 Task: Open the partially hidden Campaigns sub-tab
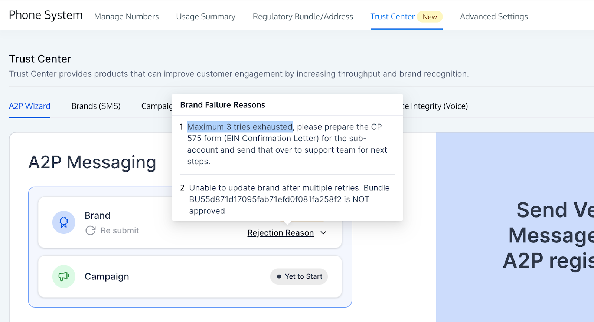157,106
